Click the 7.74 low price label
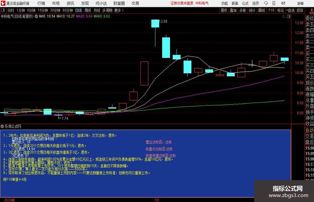 click(x=65, y=118)
